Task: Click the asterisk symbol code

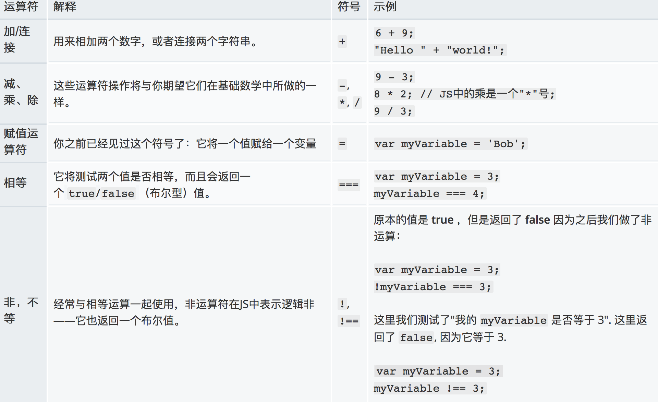Action: point(342,102)
